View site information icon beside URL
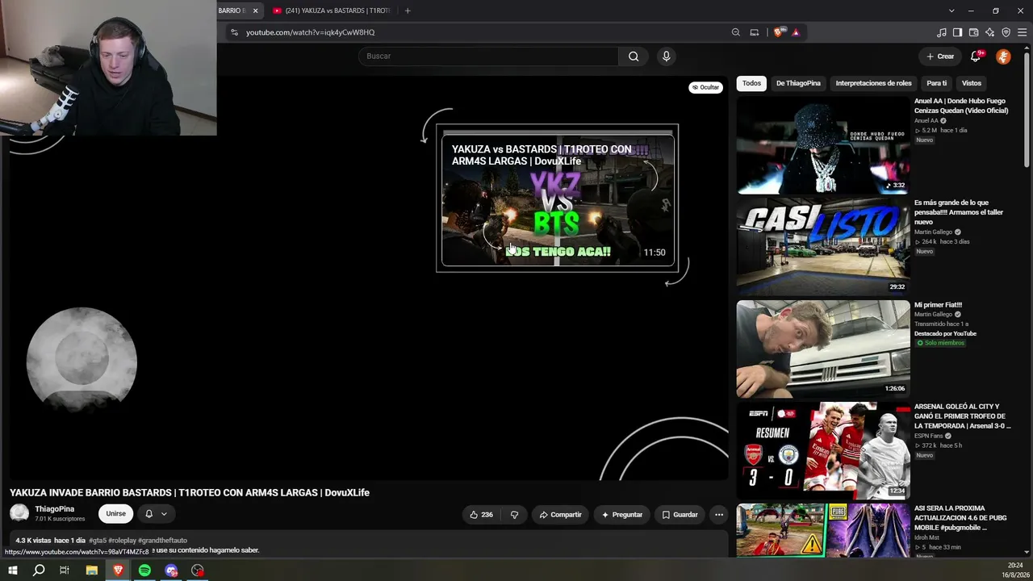Screen dimensions: 1033x581 click(234, 32)
